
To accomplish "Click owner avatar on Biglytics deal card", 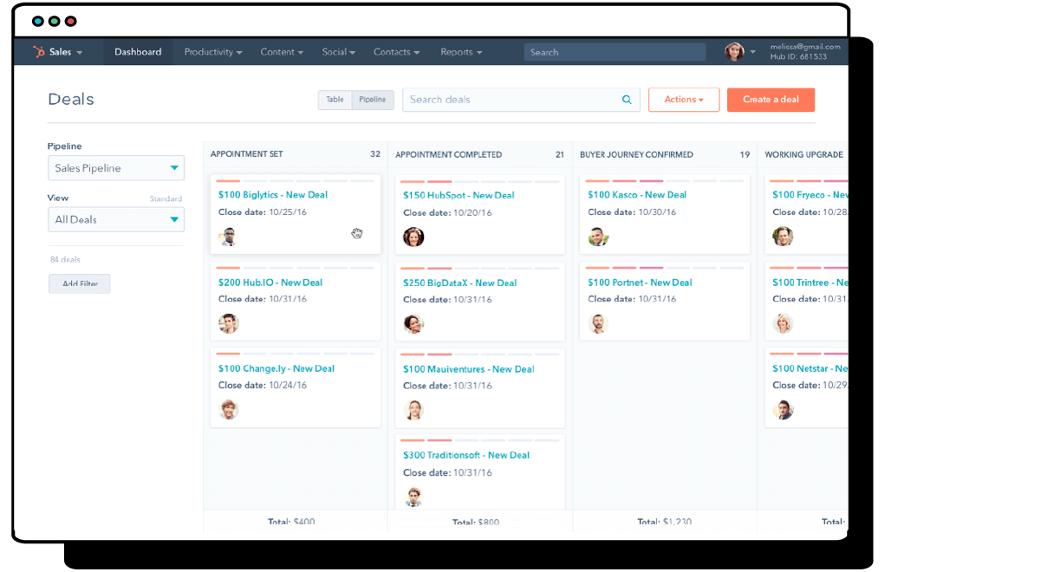I will (x=228, y=237).
